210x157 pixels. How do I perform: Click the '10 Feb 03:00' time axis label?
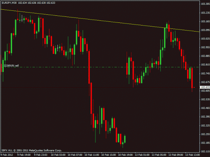click(58, 155)
